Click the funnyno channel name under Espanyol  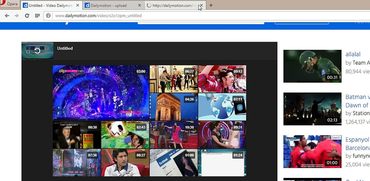(361, 156)
